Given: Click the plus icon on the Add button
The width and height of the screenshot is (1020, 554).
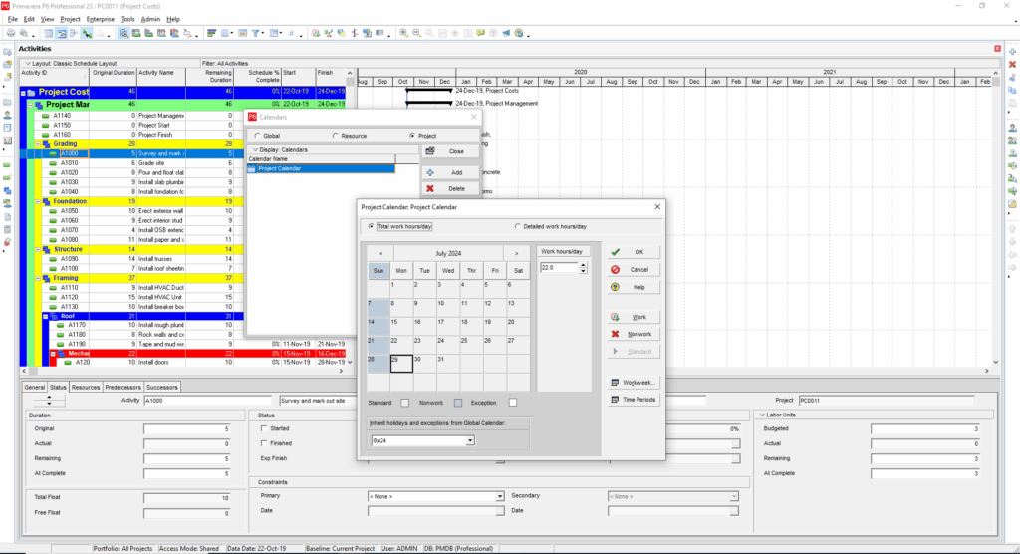Looking at the screenshot, I should (x=430, y=172).
